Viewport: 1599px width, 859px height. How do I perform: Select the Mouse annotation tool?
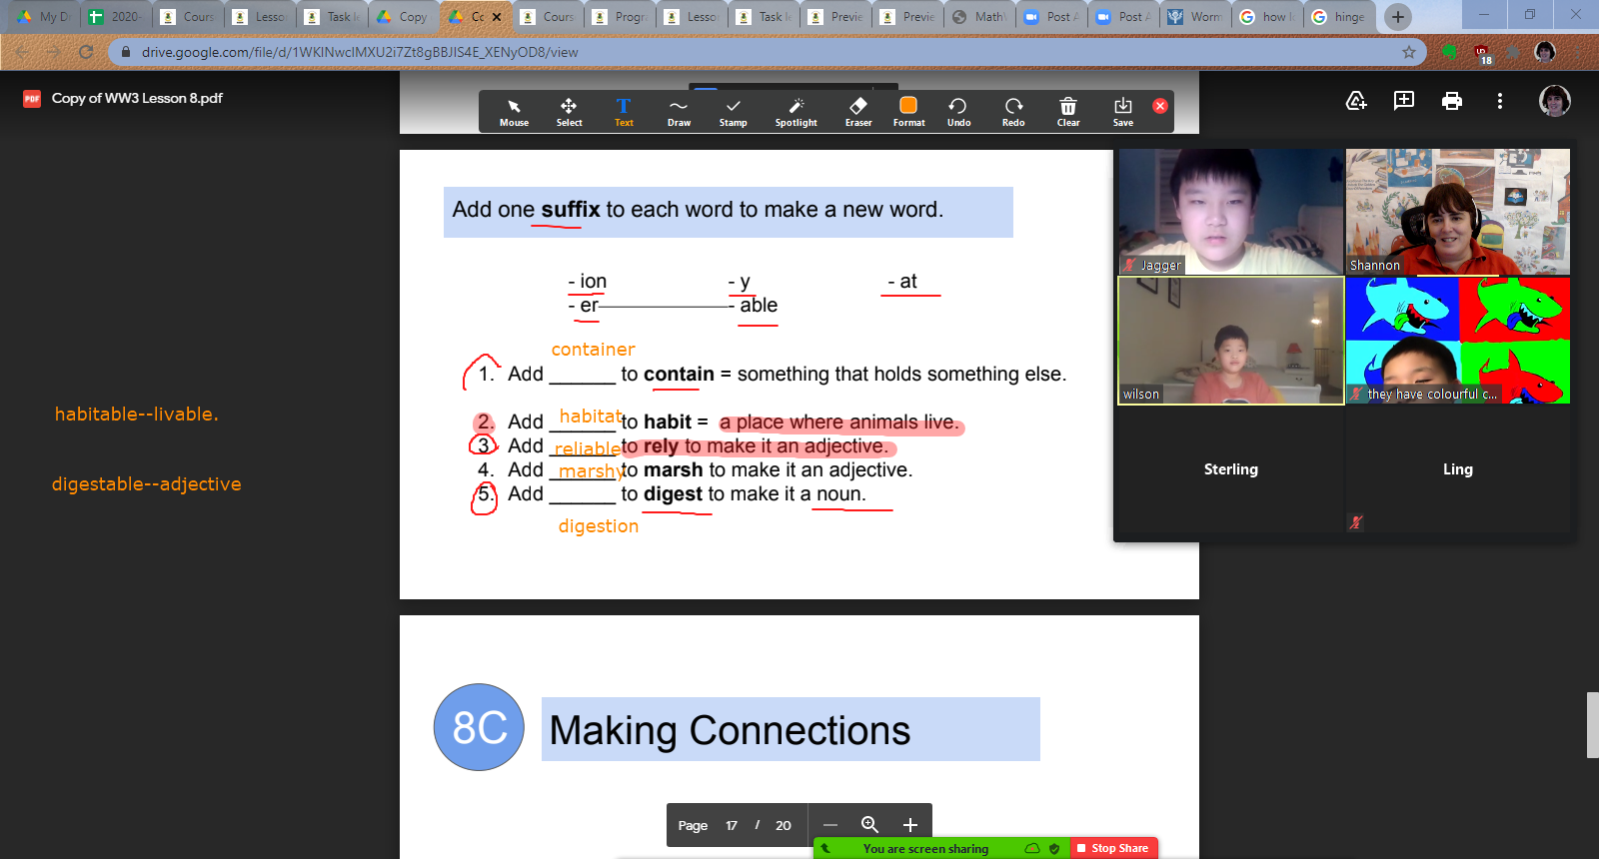point(514,112)
